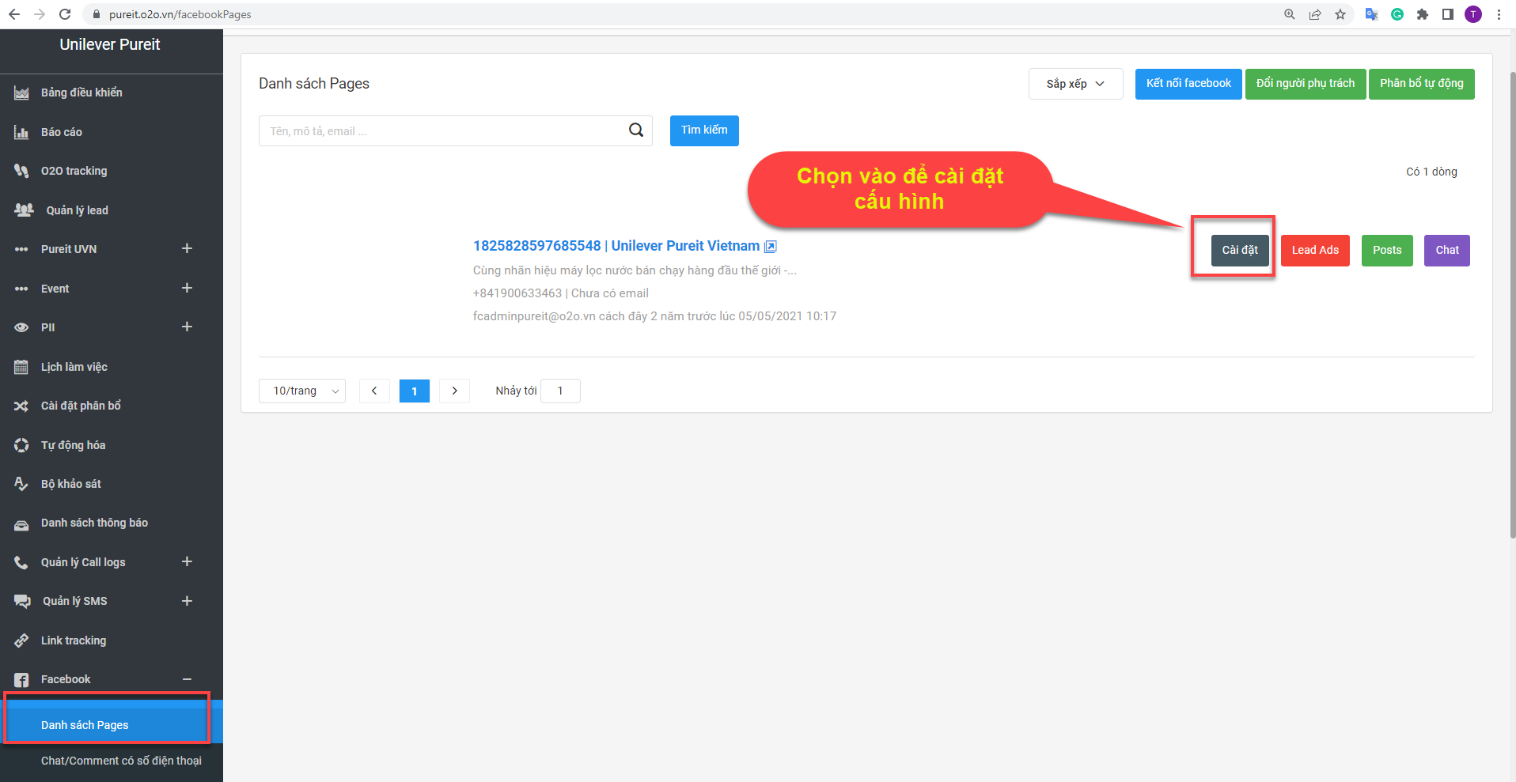
Task: Open the browser three-dot menu
Action: tap(1499, 14)
